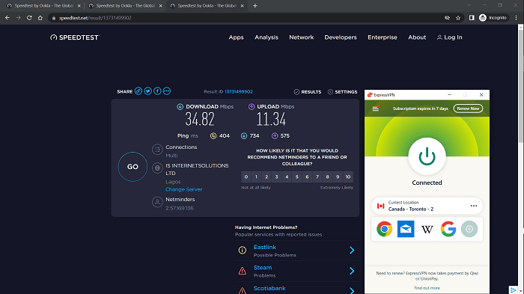The width and height of the screenshot is (524, 294).
Task: Copy the result link via share icon
Action: point(138,91)
